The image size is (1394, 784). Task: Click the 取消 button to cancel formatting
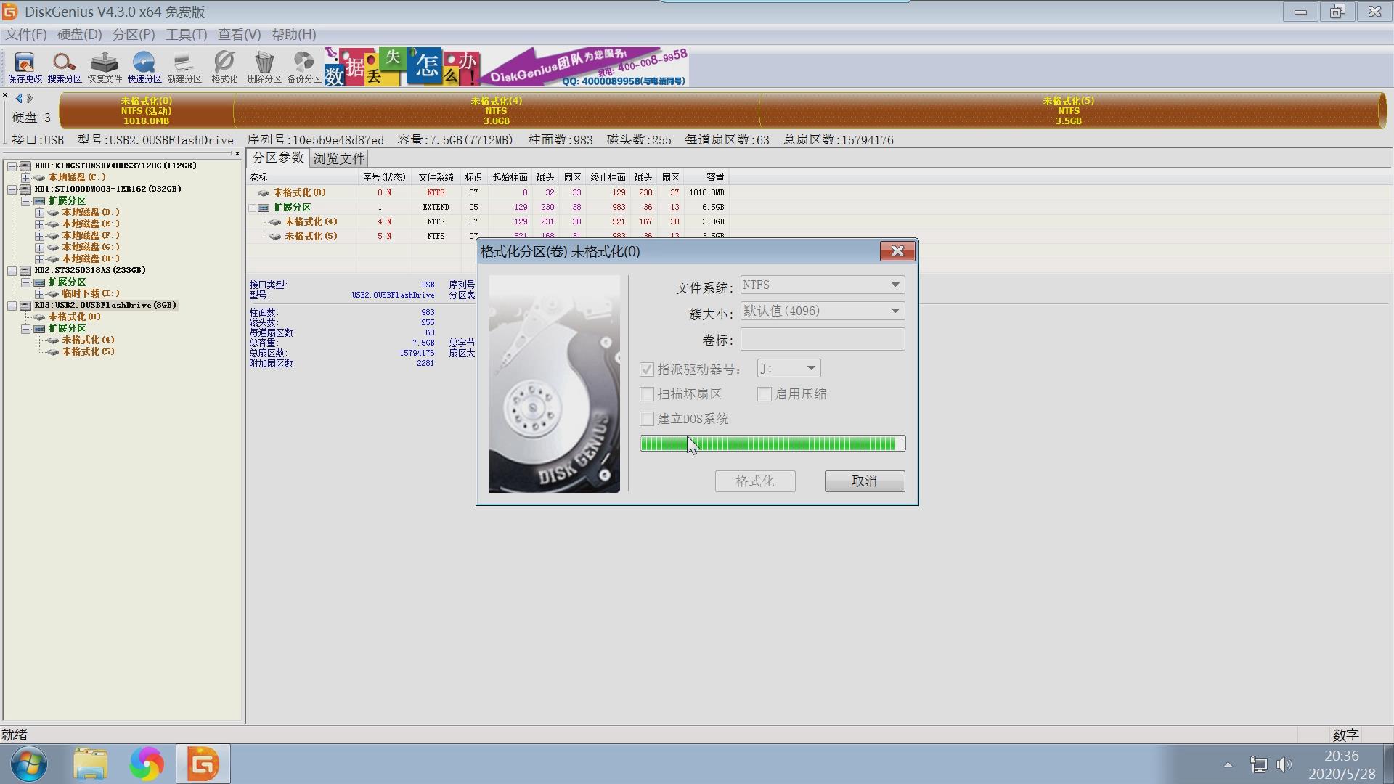[864, 481]
